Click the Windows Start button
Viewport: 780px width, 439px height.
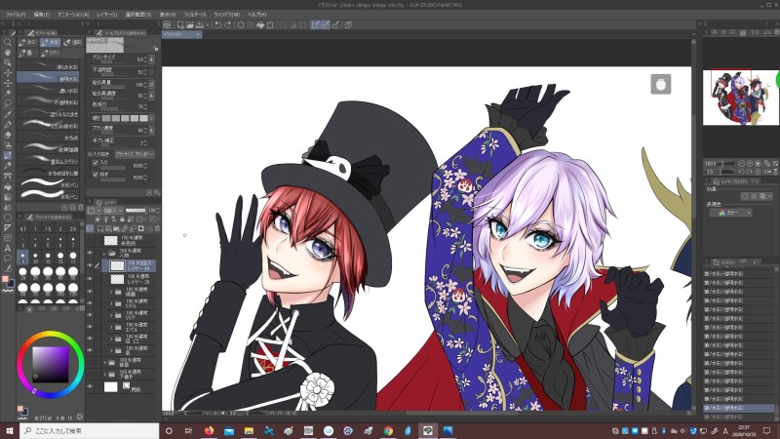[9, 431]
